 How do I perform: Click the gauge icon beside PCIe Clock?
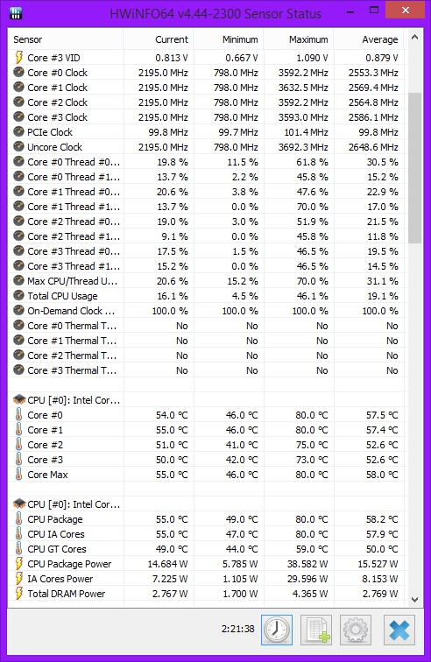[18, 131]
